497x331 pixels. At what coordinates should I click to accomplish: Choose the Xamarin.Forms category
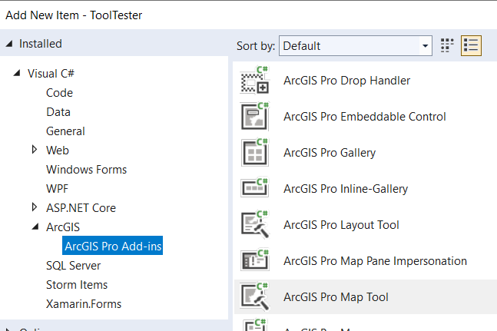(83, 304)
